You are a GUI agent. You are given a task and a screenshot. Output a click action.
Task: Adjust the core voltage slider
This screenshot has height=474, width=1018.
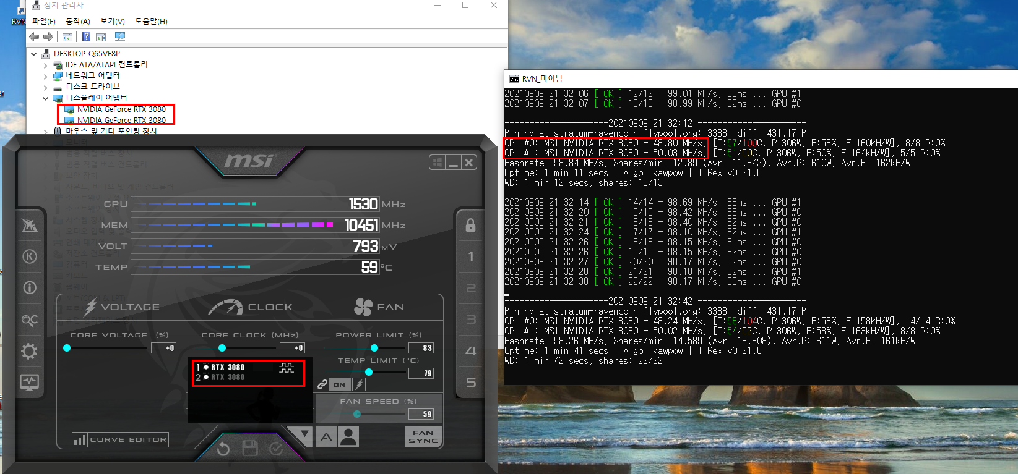point(67,348)
